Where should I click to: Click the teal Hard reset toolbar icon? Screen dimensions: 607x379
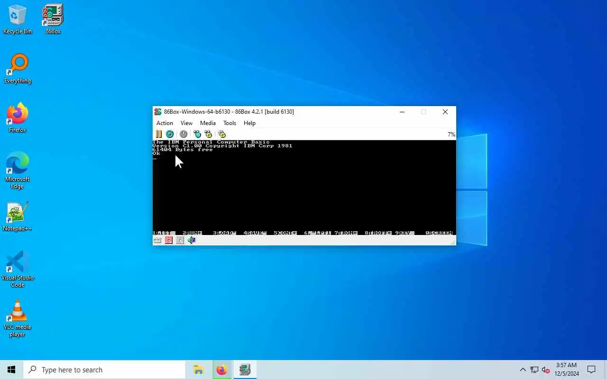pos(169,134)
